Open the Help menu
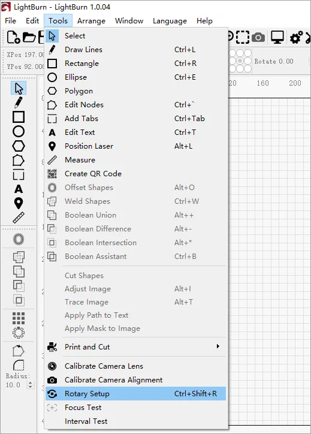Image resolution: width=311 pixels, height=434 pixels. [x=204, y=21]
